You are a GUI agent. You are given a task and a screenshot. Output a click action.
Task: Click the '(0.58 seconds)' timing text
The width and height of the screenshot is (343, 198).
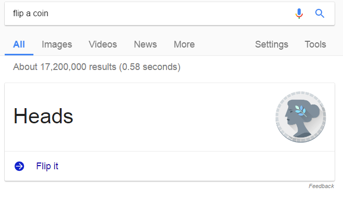pos(150,67)
